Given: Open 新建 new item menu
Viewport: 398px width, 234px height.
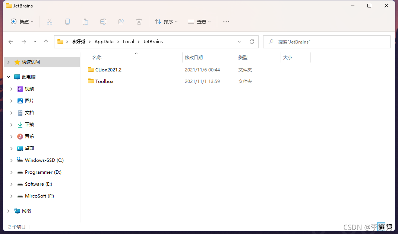Looking at the screenshot, I should [x=22, y=22].
